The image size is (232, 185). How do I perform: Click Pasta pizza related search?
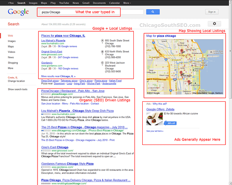pos(101,81)
